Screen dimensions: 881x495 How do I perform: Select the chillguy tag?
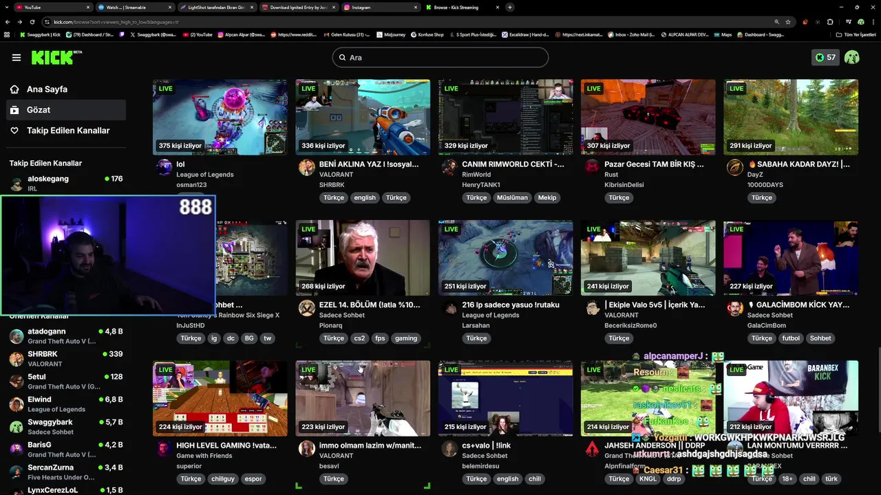point(223,478)
